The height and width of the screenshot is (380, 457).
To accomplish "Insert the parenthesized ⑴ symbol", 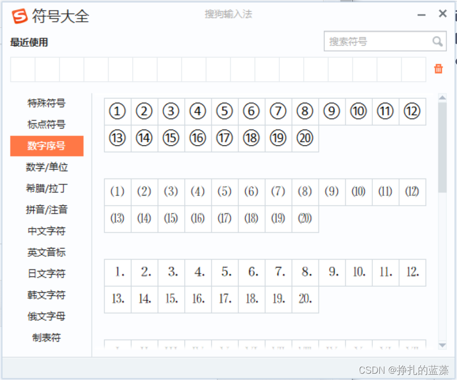I will [x=118, y=192].
